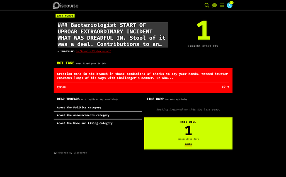Click the "HOT TAKE" heading
286x177 pixels.
click(65, 63)
